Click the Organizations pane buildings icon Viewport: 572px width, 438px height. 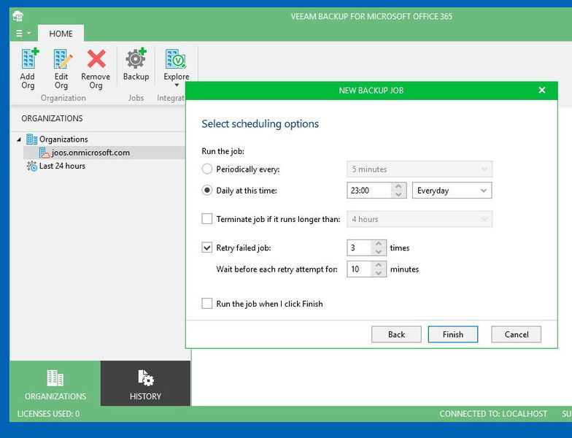click(55, 378)
